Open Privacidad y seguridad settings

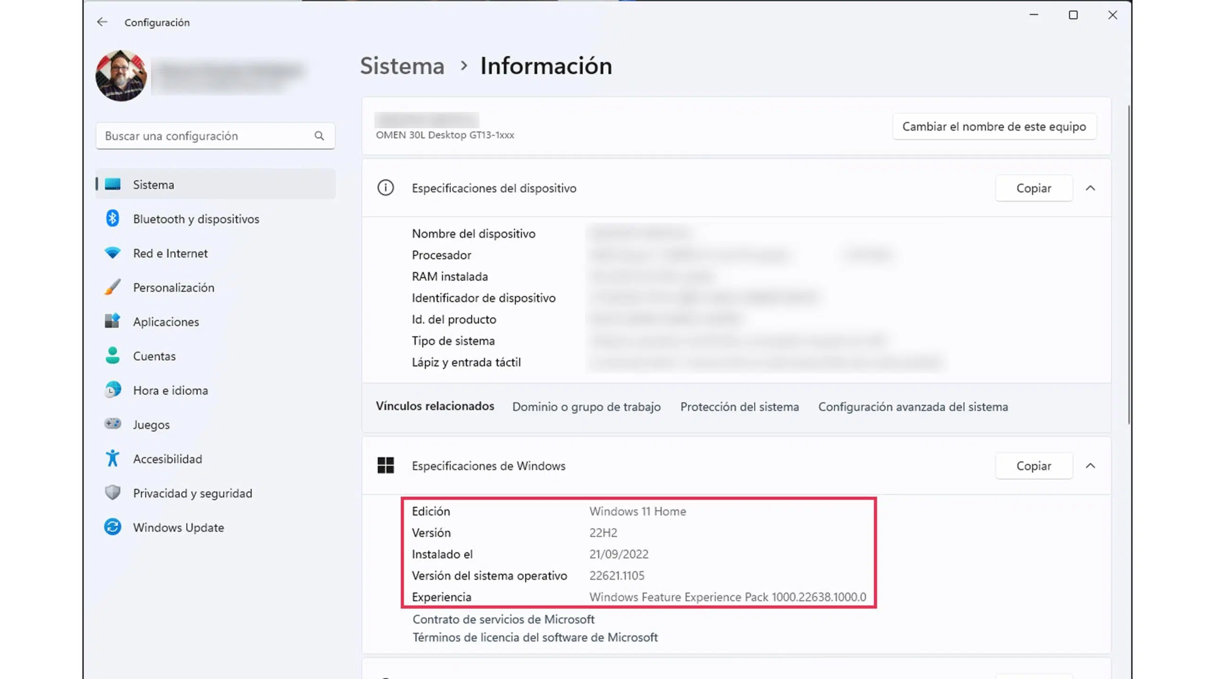pos(215,493)
